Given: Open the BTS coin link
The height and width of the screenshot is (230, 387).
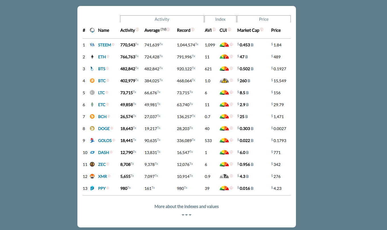Looking at the screenshot, I should pos(102,69).
